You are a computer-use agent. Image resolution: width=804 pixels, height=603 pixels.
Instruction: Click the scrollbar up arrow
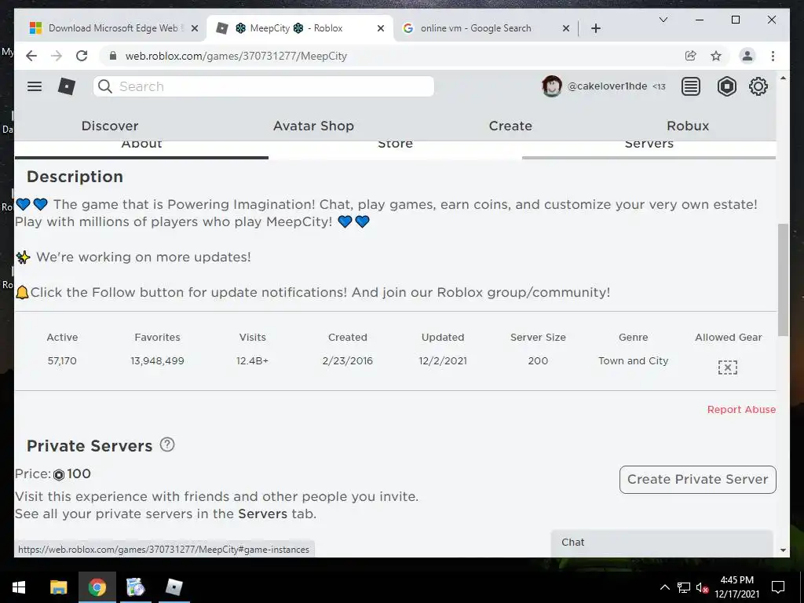point(783,78)
